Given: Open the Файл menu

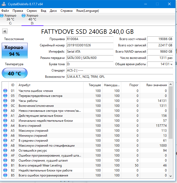Looking at the screenshot, I should pos(5,11).
